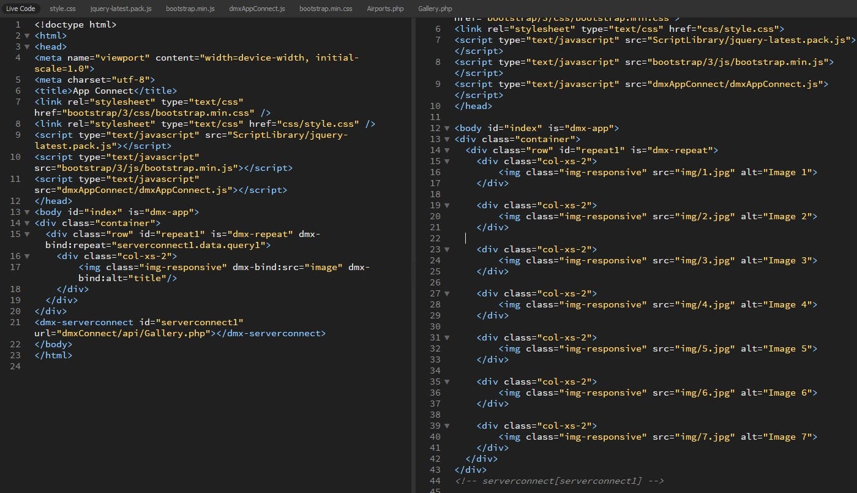The width and height of the screenshot is (857, 493).
Task: Click the closing head tag in right pane
Action: coord(474,107)
